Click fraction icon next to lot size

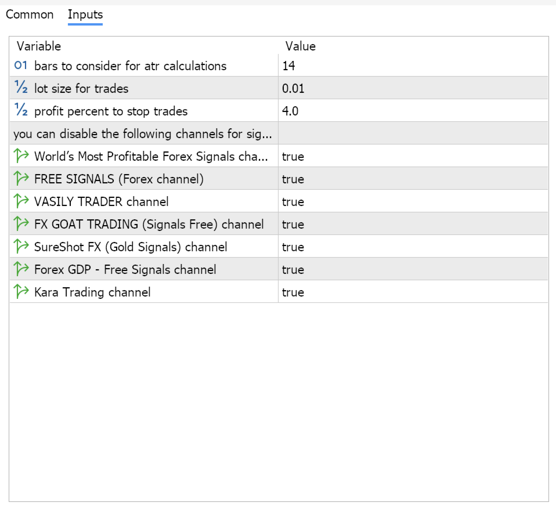click(x=21, y=89)
